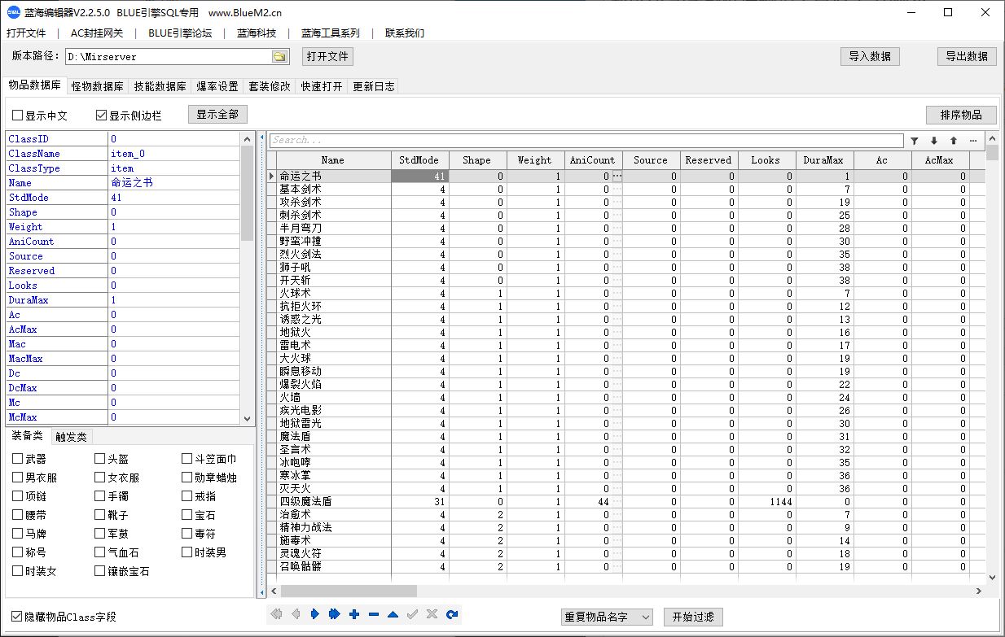The width and height of the screenshot is (1005, 637).
Task: Click the cancel edit X icon
Action: pyautogui.click(x=432, y=614)
